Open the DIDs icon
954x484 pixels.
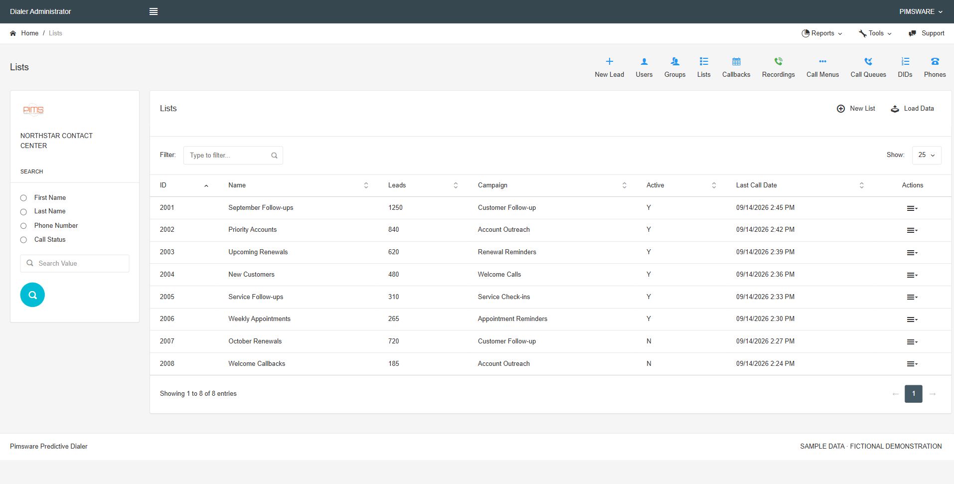(x=905, y=61)
